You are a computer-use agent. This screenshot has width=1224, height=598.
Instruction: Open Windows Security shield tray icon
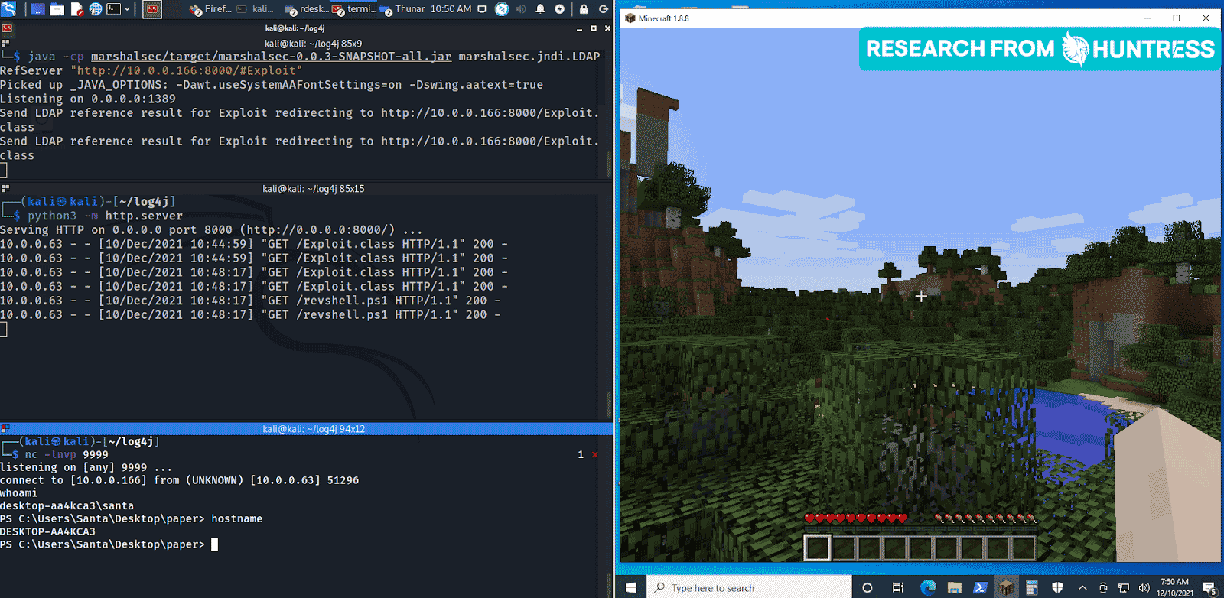pyautogui.click(x=1058, y=587)
